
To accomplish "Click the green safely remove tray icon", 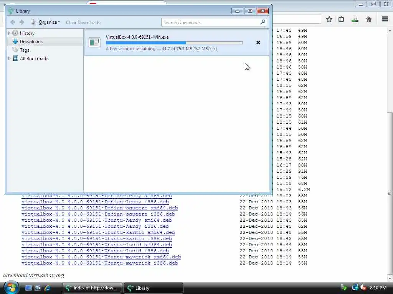I will [343, 288].
